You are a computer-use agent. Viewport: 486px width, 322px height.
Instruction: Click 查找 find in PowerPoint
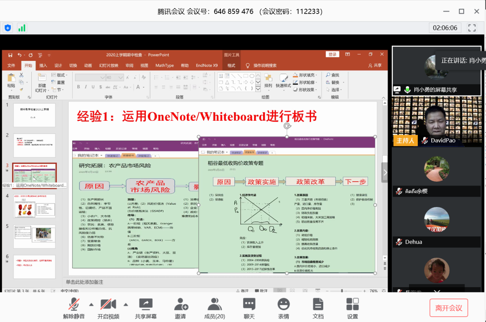(x=332, y=75)
